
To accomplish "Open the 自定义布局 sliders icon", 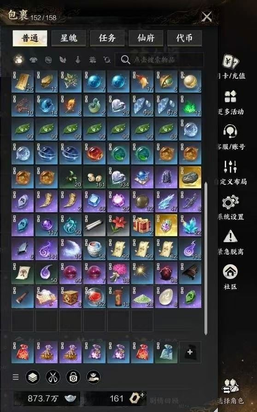I will click(x=230, y=167).
